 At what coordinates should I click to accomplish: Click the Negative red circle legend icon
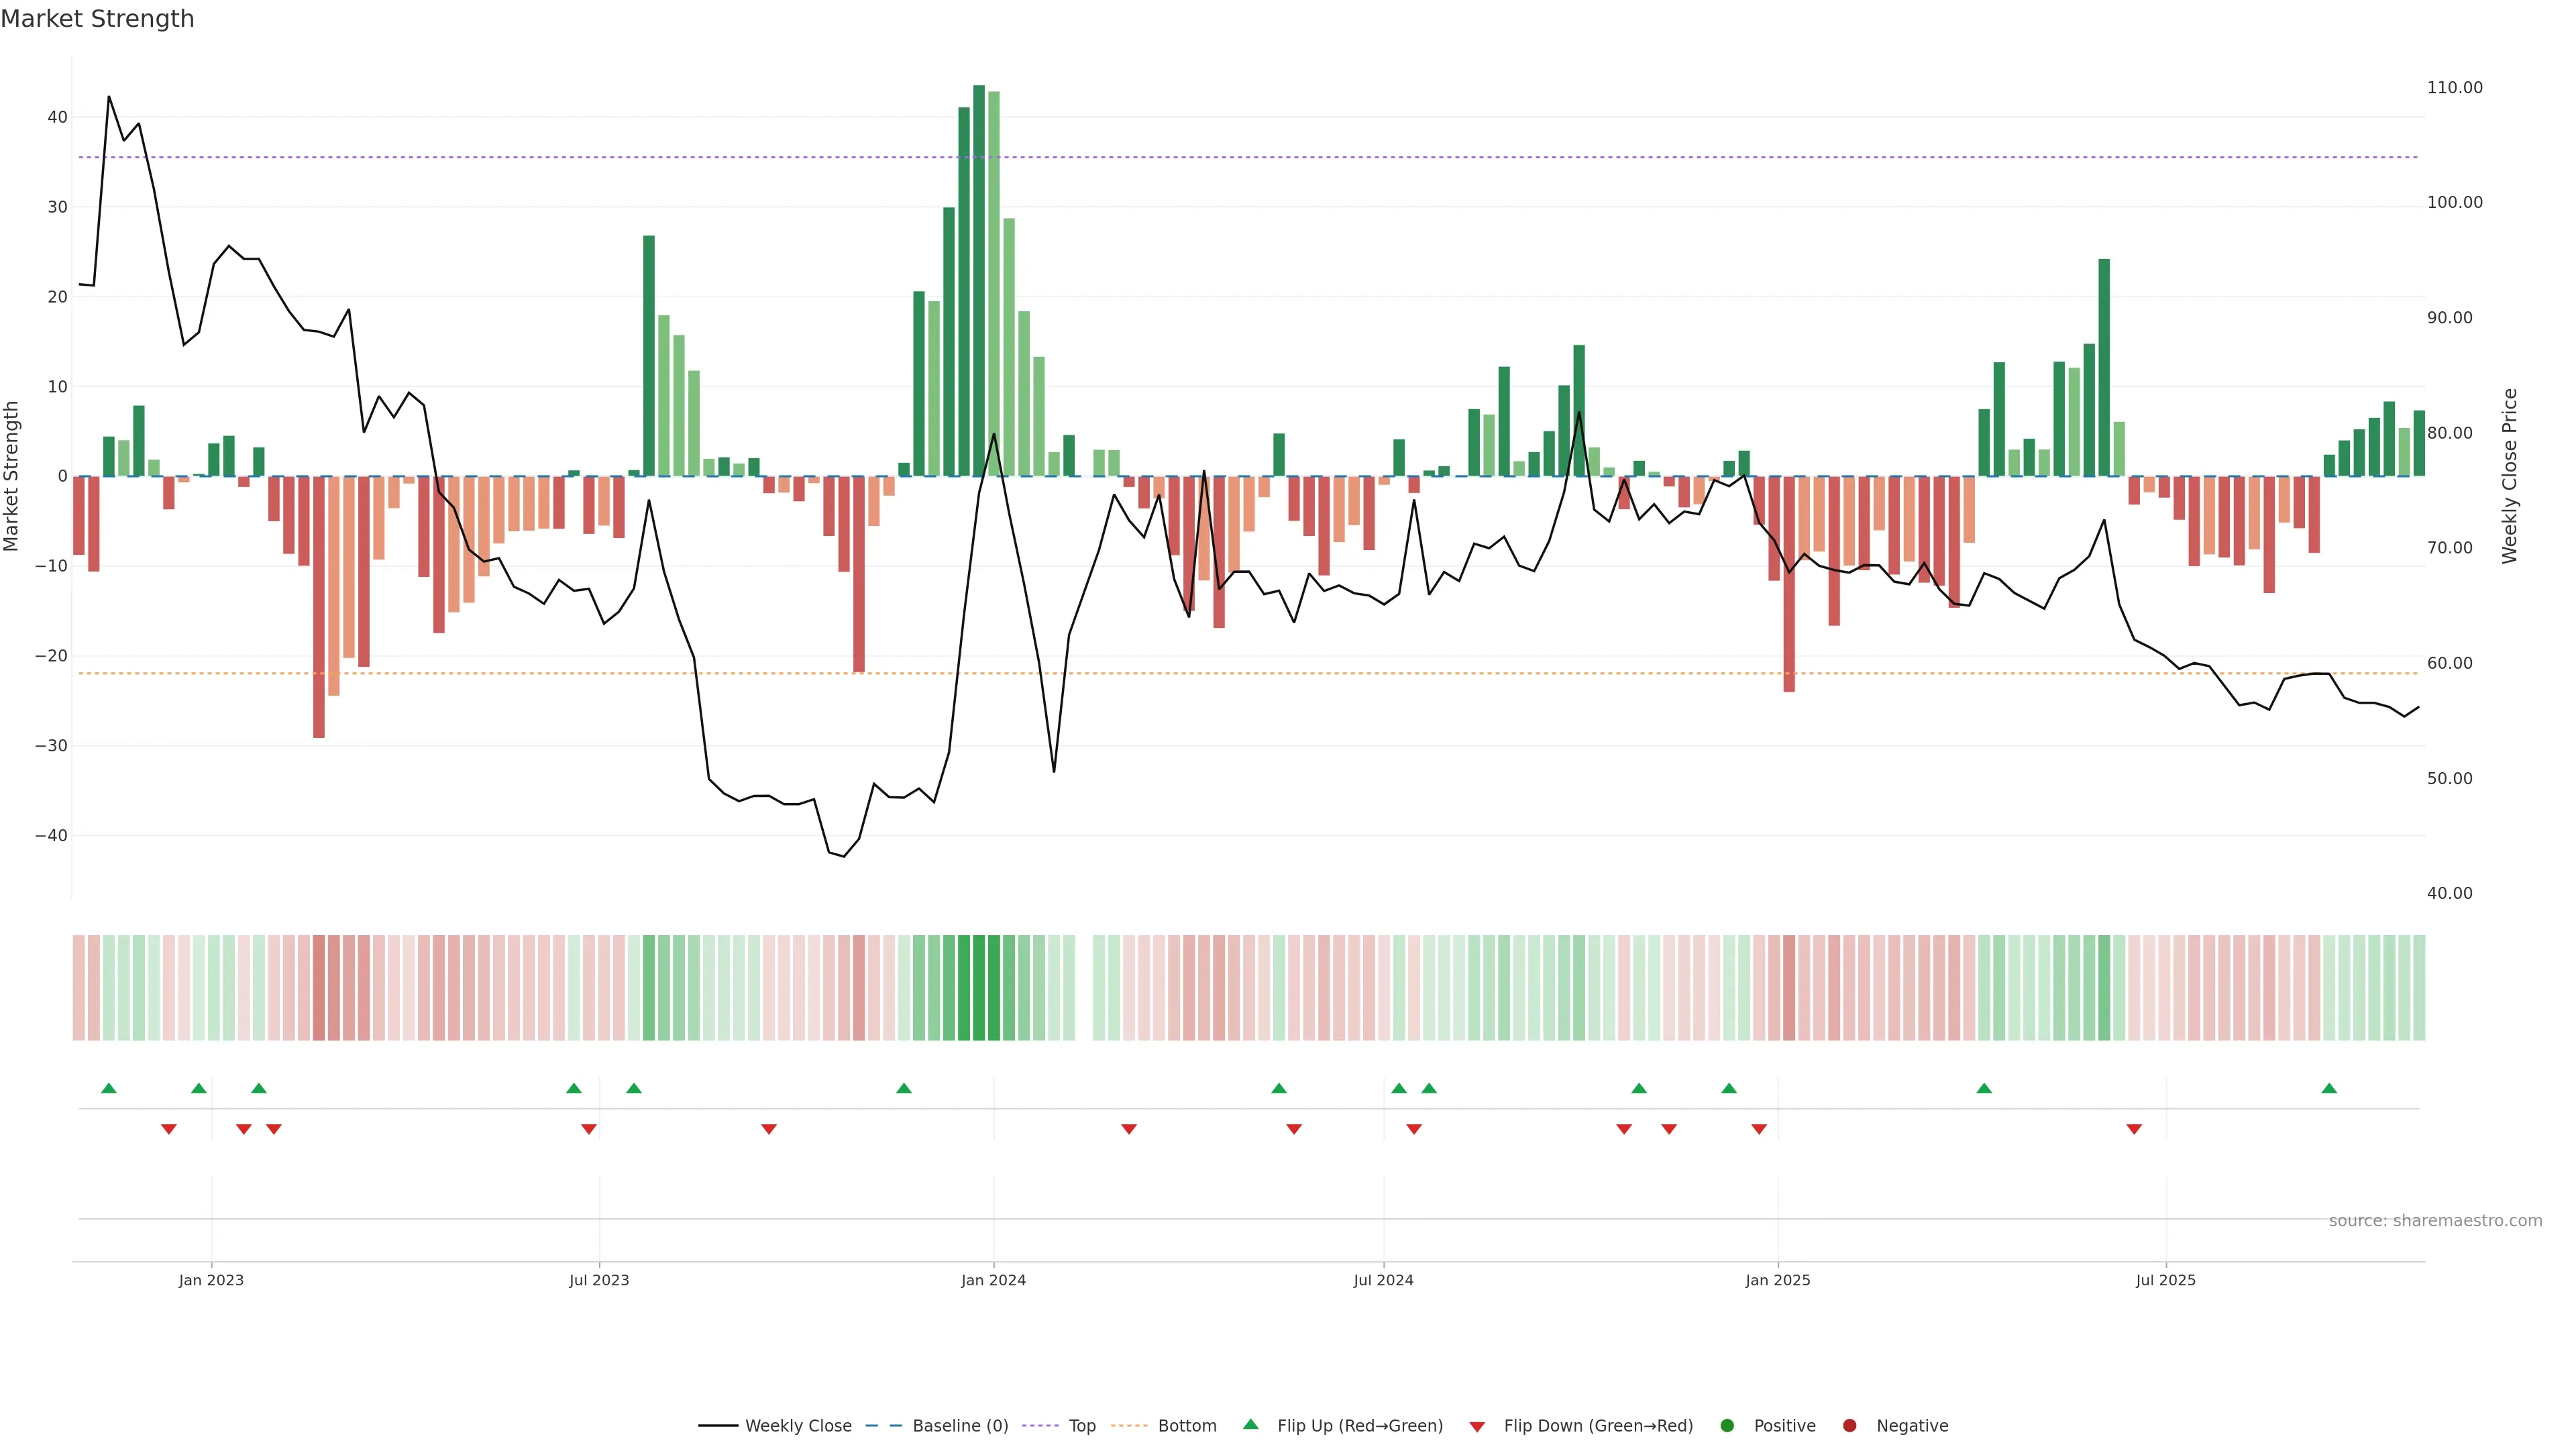pos(1849,1426)
